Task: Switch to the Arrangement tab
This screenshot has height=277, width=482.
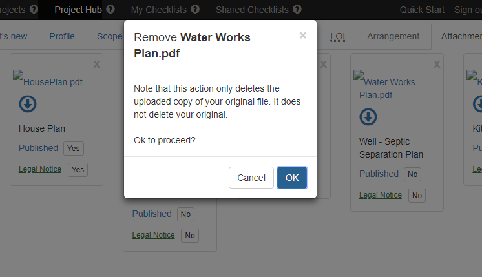Action: point(393,36)
